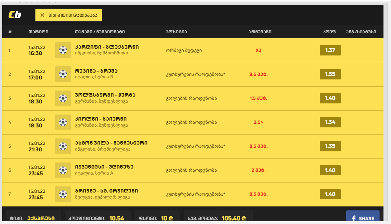Click the Cb logo
Screen dimensions: 391x224
point(15,15)
